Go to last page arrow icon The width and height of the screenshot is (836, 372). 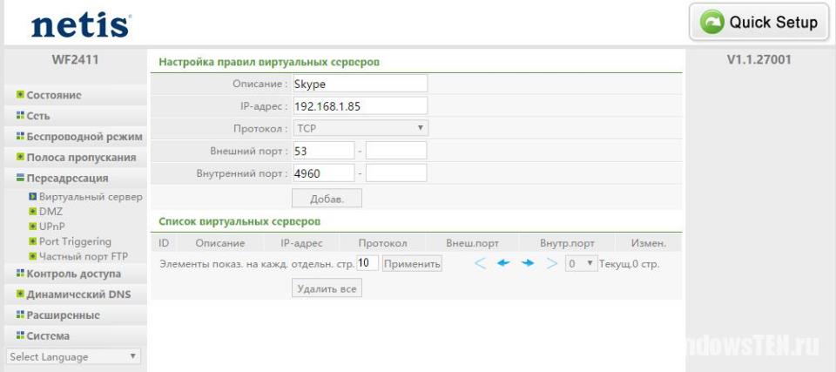point(550,263)
